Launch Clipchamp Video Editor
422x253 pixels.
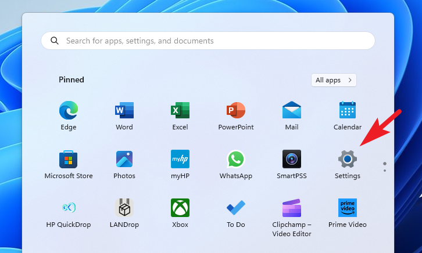292,218
